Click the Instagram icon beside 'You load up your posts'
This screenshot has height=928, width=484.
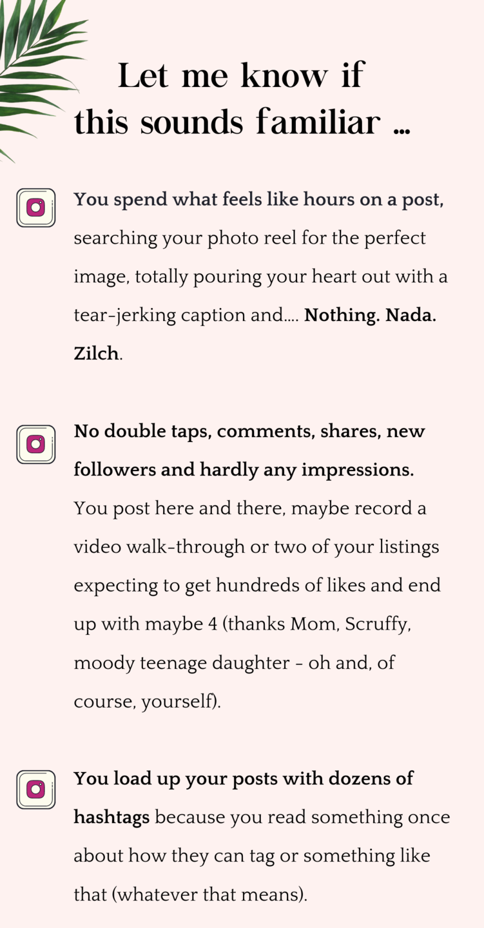36,789
